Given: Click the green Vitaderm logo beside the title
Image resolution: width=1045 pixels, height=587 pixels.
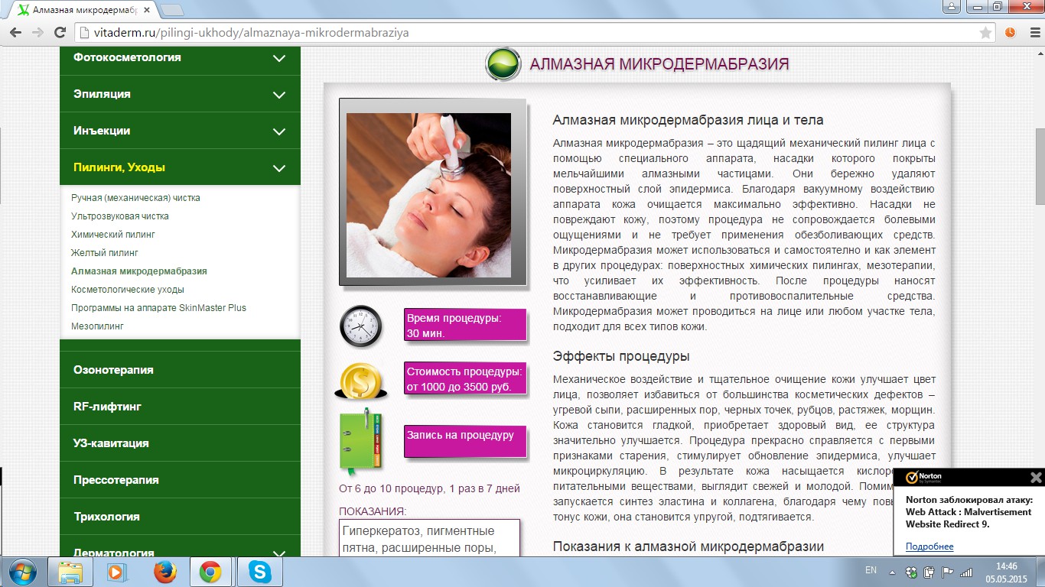Looking at the screenshot, I should coord(503,63).
